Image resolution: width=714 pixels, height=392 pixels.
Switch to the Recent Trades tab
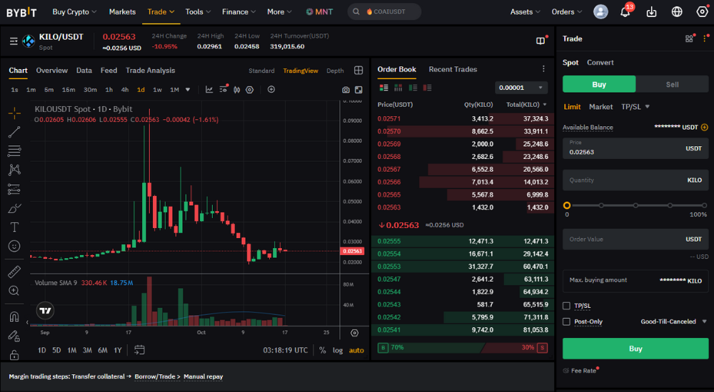[453, 69]
